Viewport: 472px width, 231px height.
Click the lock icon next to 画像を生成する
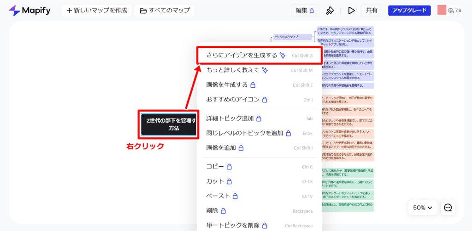(253, 85)
